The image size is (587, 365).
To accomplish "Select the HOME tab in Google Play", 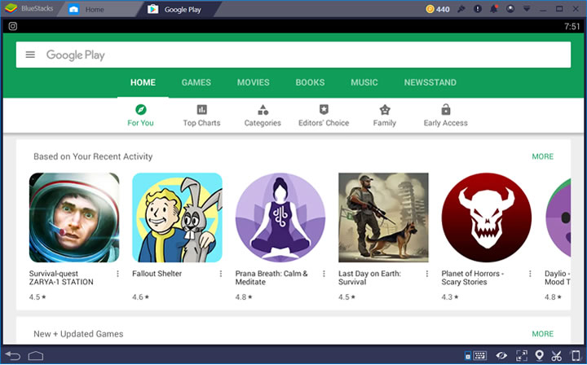I will 143,82.
